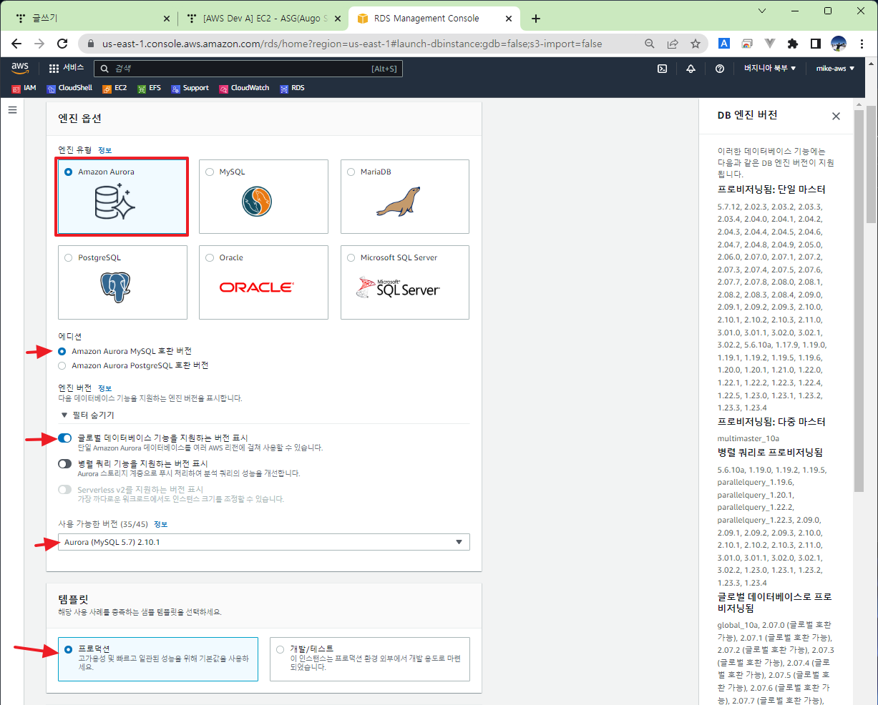The width and height of the screenshot is (878, 705).
Task: Open the mike-aws account menu
Action: pos(835,69)
